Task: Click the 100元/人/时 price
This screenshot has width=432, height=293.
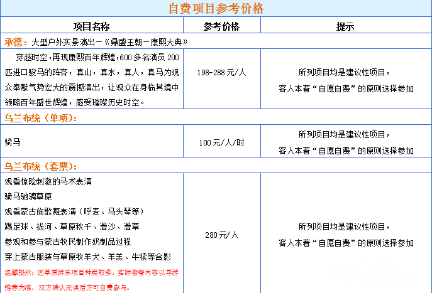Action: coord(221,142)
